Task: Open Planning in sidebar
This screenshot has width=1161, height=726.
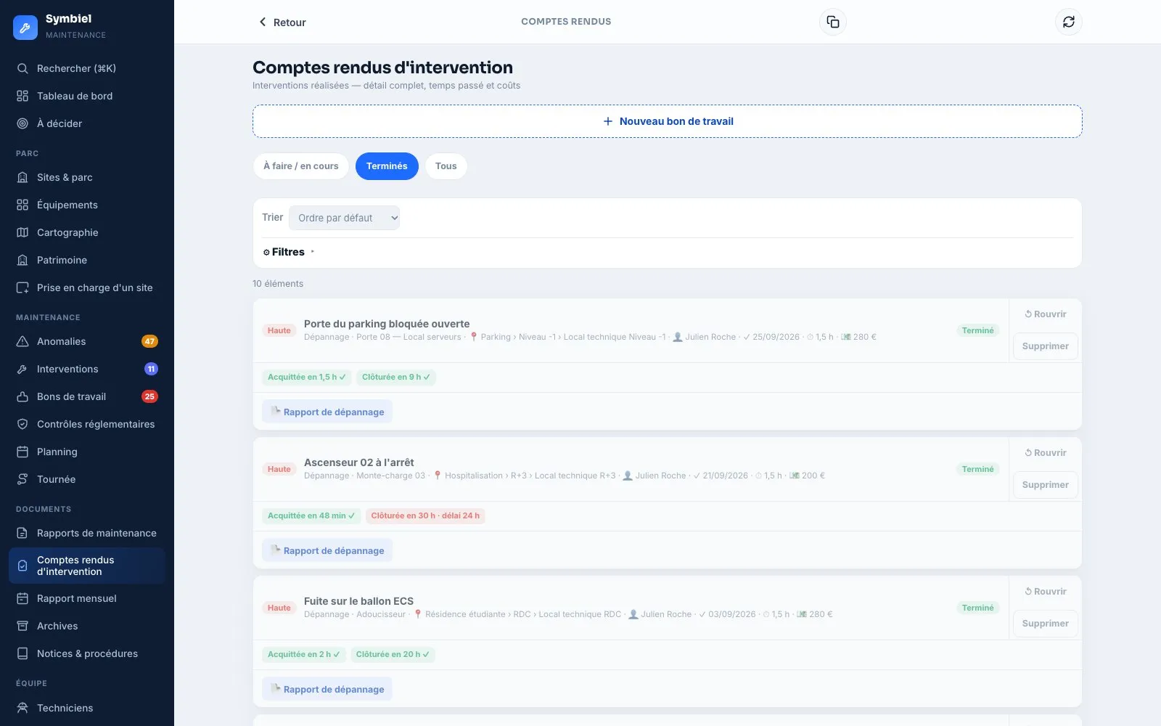Action: 87,452
